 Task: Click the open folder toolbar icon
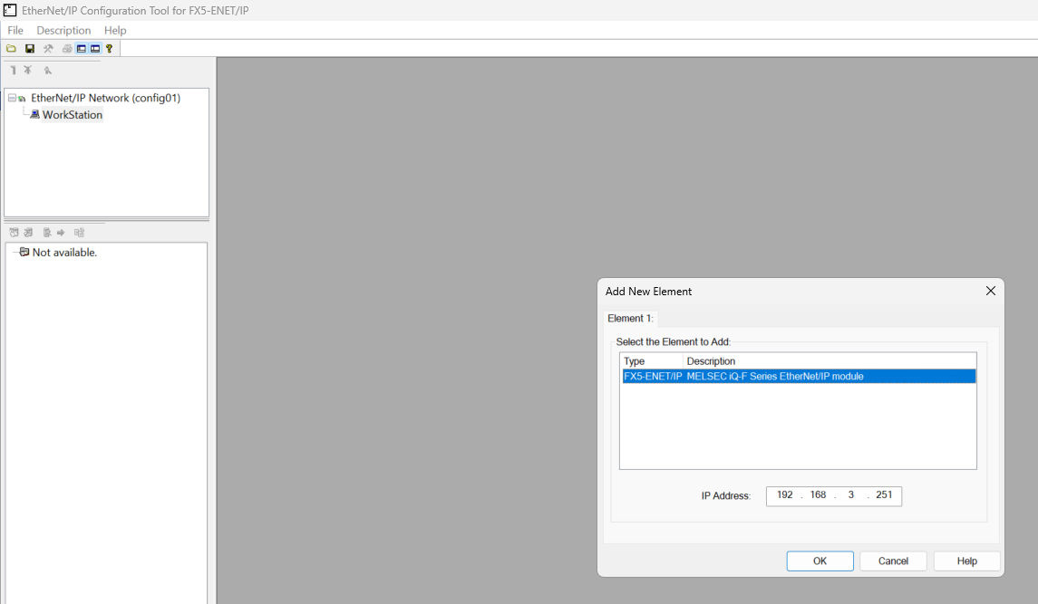coord(11,49)
